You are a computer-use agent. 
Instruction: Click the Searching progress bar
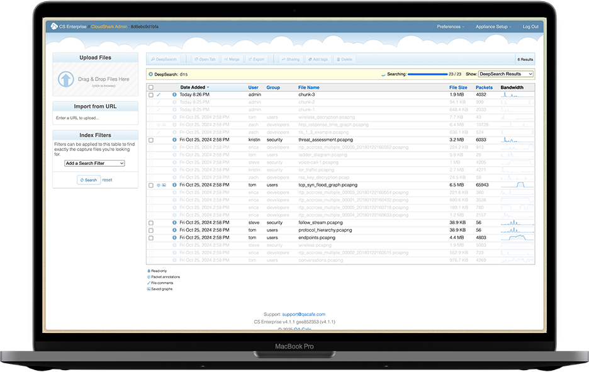click(x=427, y=74)
